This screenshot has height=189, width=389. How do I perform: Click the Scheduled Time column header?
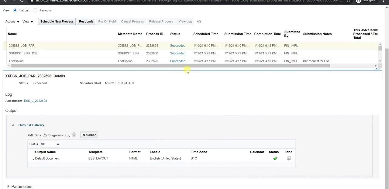click(x=206, y=34)
